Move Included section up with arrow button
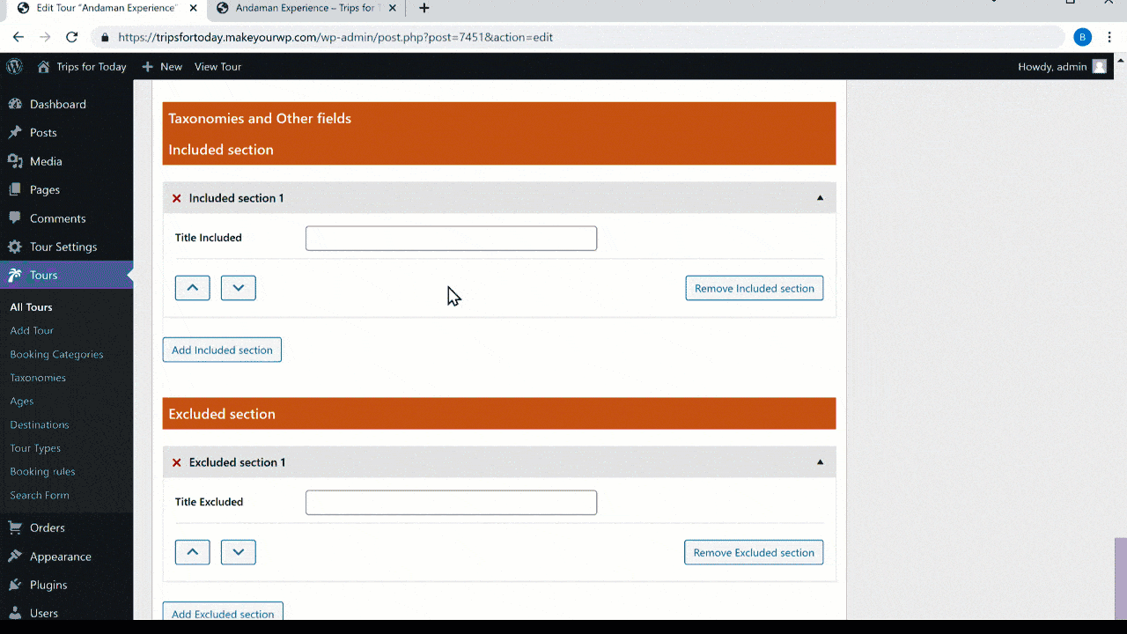 pos(192,287)
